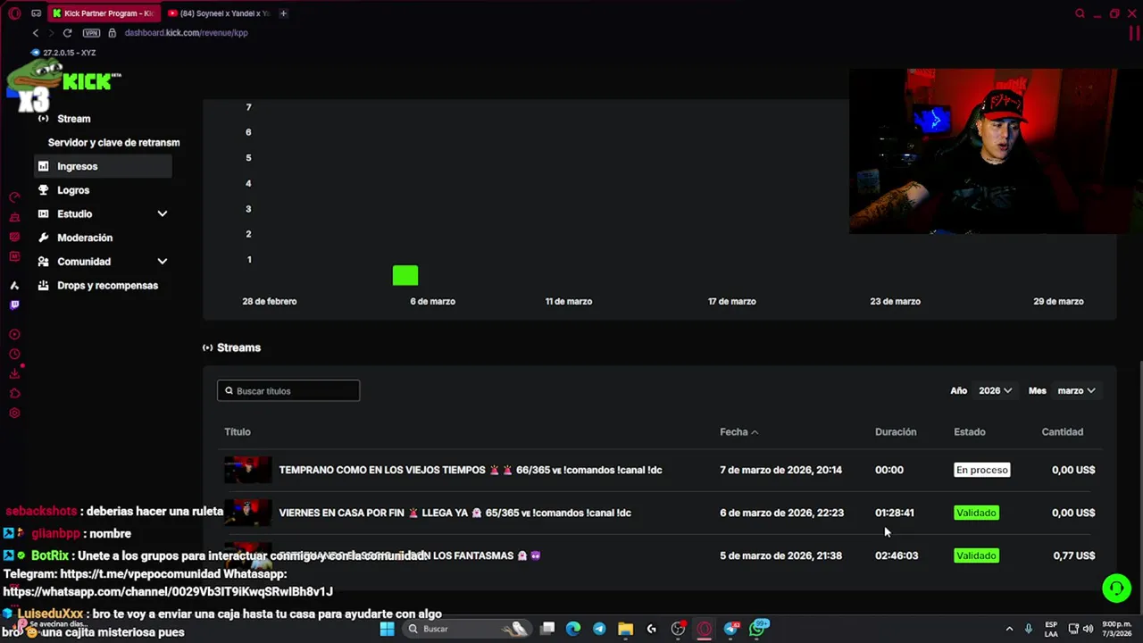
Task: Open WhatsApp from the taskbar
Action: coord(757,629)
